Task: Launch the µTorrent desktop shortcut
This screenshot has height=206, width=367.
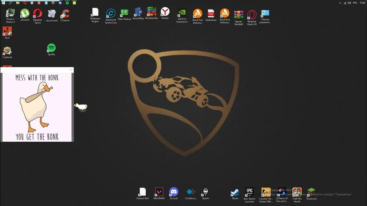Action: 25,15
